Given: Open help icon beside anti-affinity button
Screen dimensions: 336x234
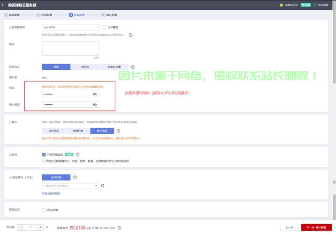Looking at the screenshot, I should tap(75, 177).
